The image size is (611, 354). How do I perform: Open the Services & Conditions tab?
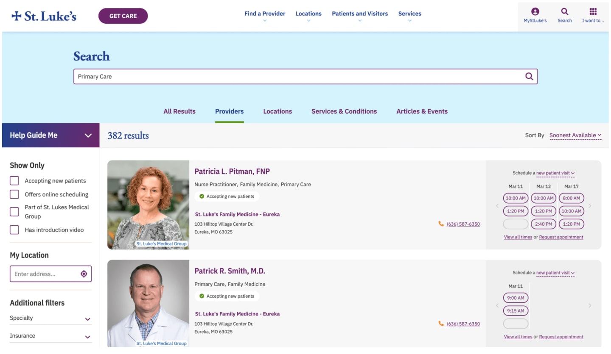[344, 111]
